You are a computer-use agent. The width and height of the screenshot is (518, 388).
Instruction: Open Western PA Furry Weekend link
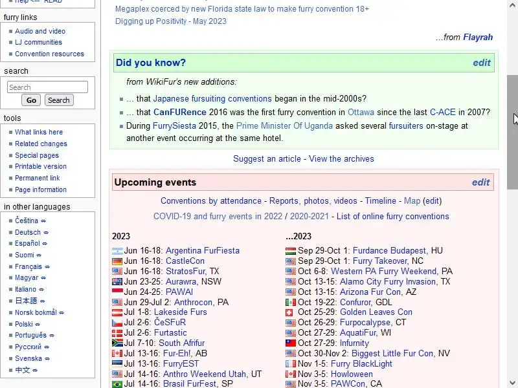pyautogui.click(x=384, y=271)
